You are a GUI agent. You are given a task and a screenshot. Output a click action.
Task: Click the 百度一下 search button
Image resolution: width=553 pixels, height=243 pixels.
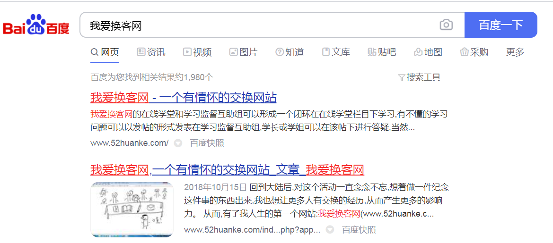pyautogui.click(x=501, y=25)
